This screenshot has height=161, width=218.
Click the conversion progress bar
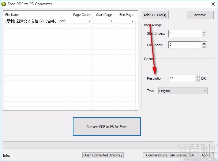108,145
